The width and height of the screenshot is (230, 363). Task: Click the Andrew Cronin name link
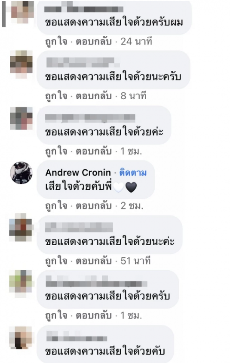[78, 173]
